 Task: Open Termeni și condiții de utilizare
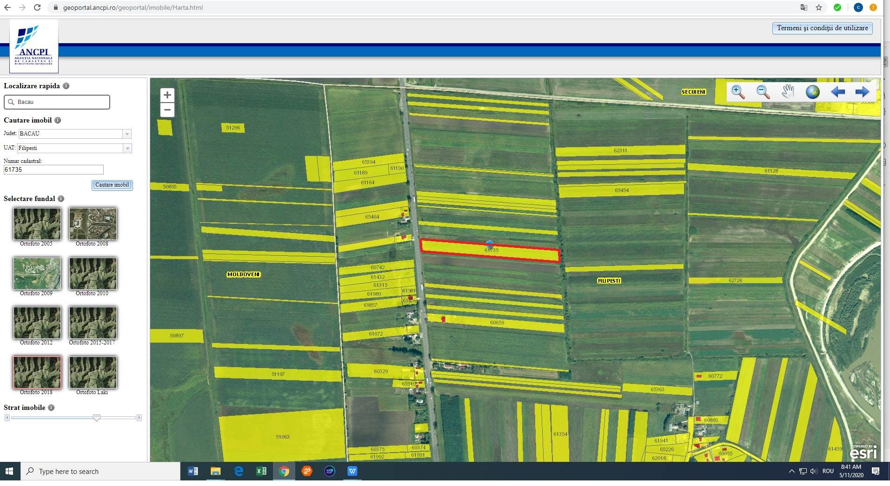coord(822,28)
